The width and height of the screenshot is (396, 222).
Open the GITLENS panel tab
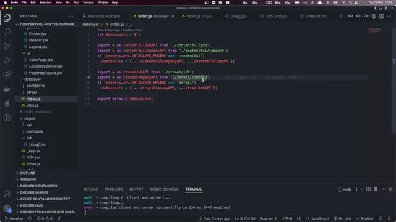pos(90,189)
